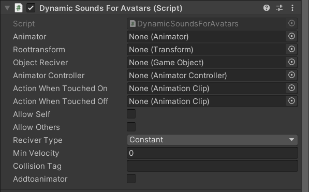Image resolution: width=309 pixels, height=192 pixels.
Task: Open object picker for Animator field
Action: click(x=291, y=36)
